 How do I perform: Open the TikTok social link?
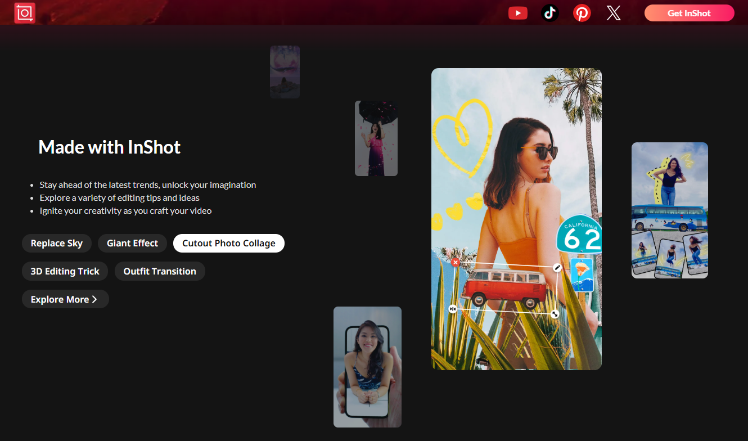click(x=550, y=13)
